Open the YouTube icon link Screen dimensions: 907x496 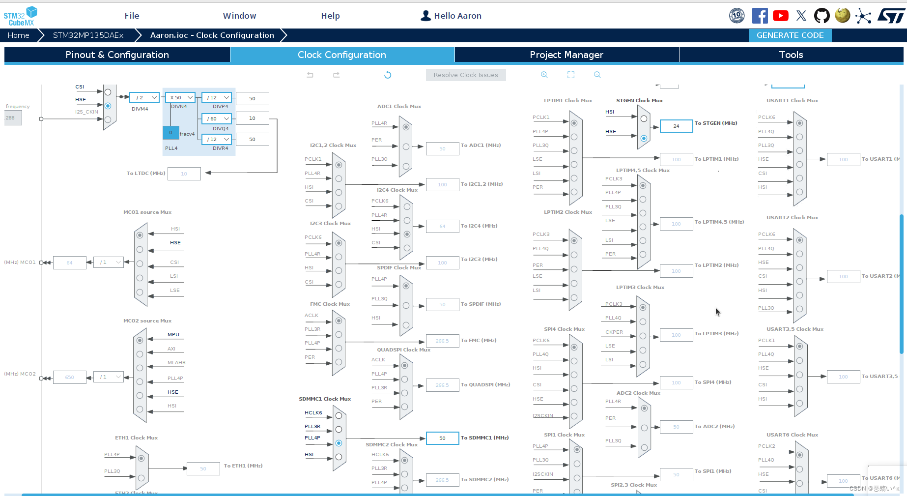(x=781, y=16)
